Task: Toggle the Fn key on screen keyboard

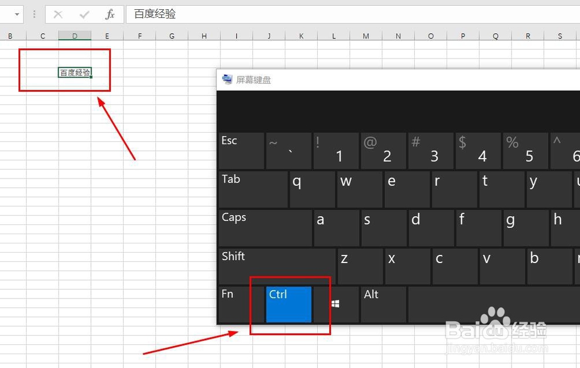Action: [x=241, y=304]
